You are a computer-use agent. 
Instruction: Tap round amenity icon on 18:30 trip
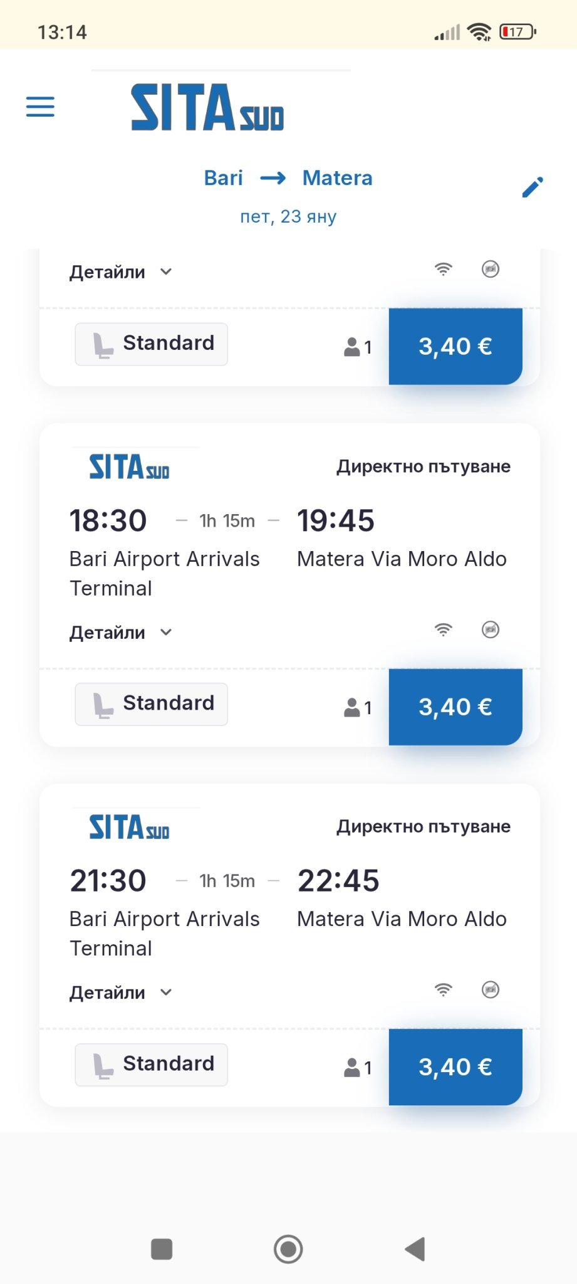[491, 629]
